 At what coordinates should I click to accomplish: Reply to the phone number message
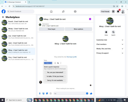click(58, 63)
